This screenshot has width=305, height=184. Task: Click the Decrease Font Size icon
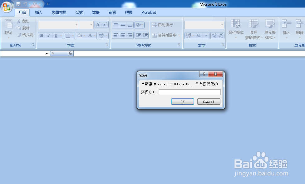pos(105,25)
